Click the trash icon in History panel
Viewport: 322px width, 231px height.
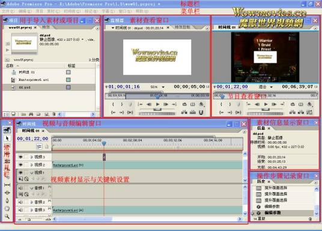[x=310, y=218]
